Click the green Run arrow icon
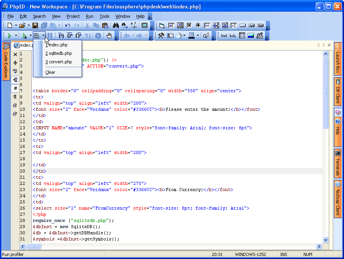The height and width of the screenshot is (259, 344). [9, 36]
